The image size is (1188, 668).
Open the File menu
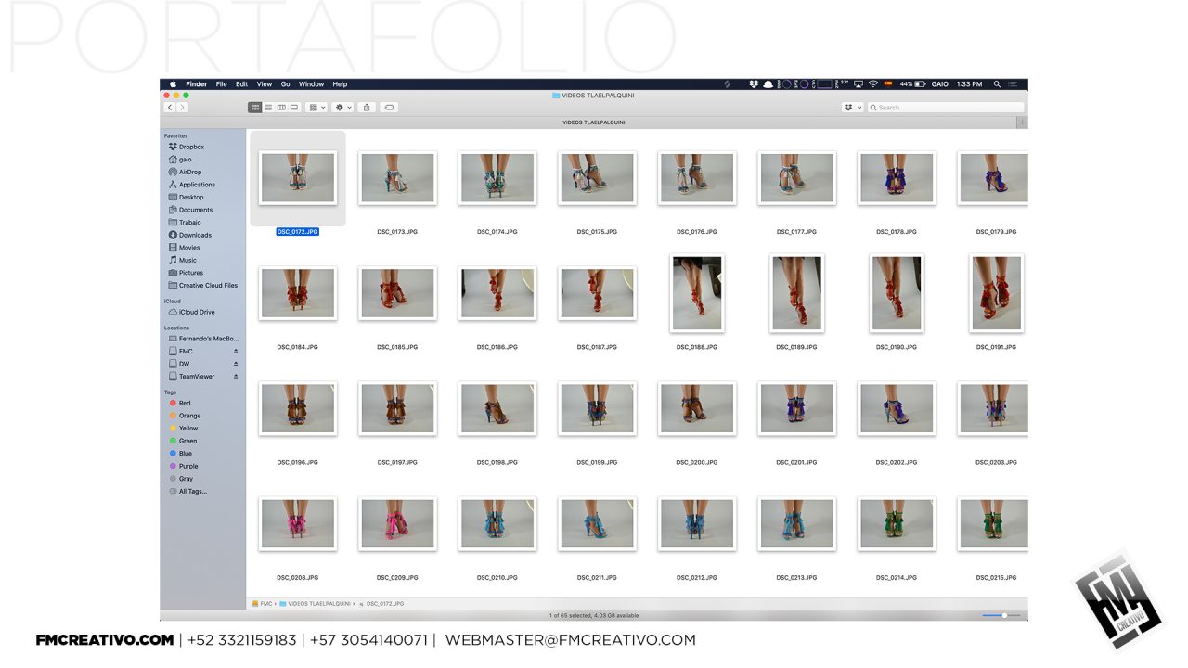coord(222,84)
